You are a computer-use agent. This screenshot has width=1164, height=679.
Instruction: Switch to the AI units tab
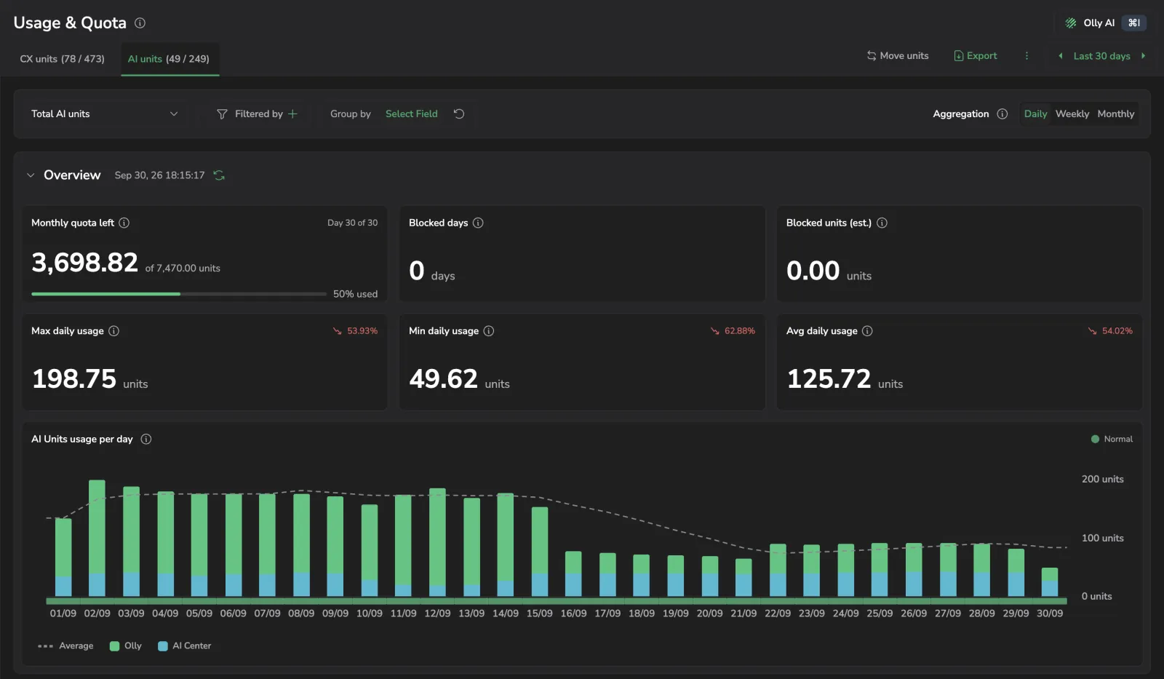(x=169, y=59)
